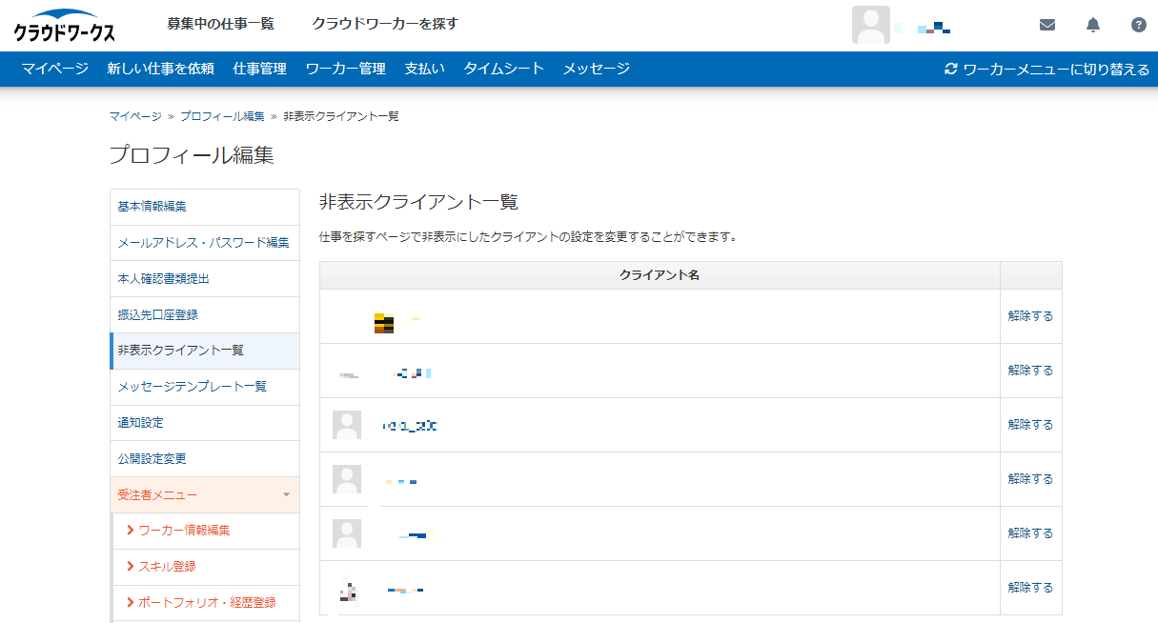Screen dimensions: 1158x623
Task: Open クラウドワーカーを探す link
Action: tap(385, 24)
